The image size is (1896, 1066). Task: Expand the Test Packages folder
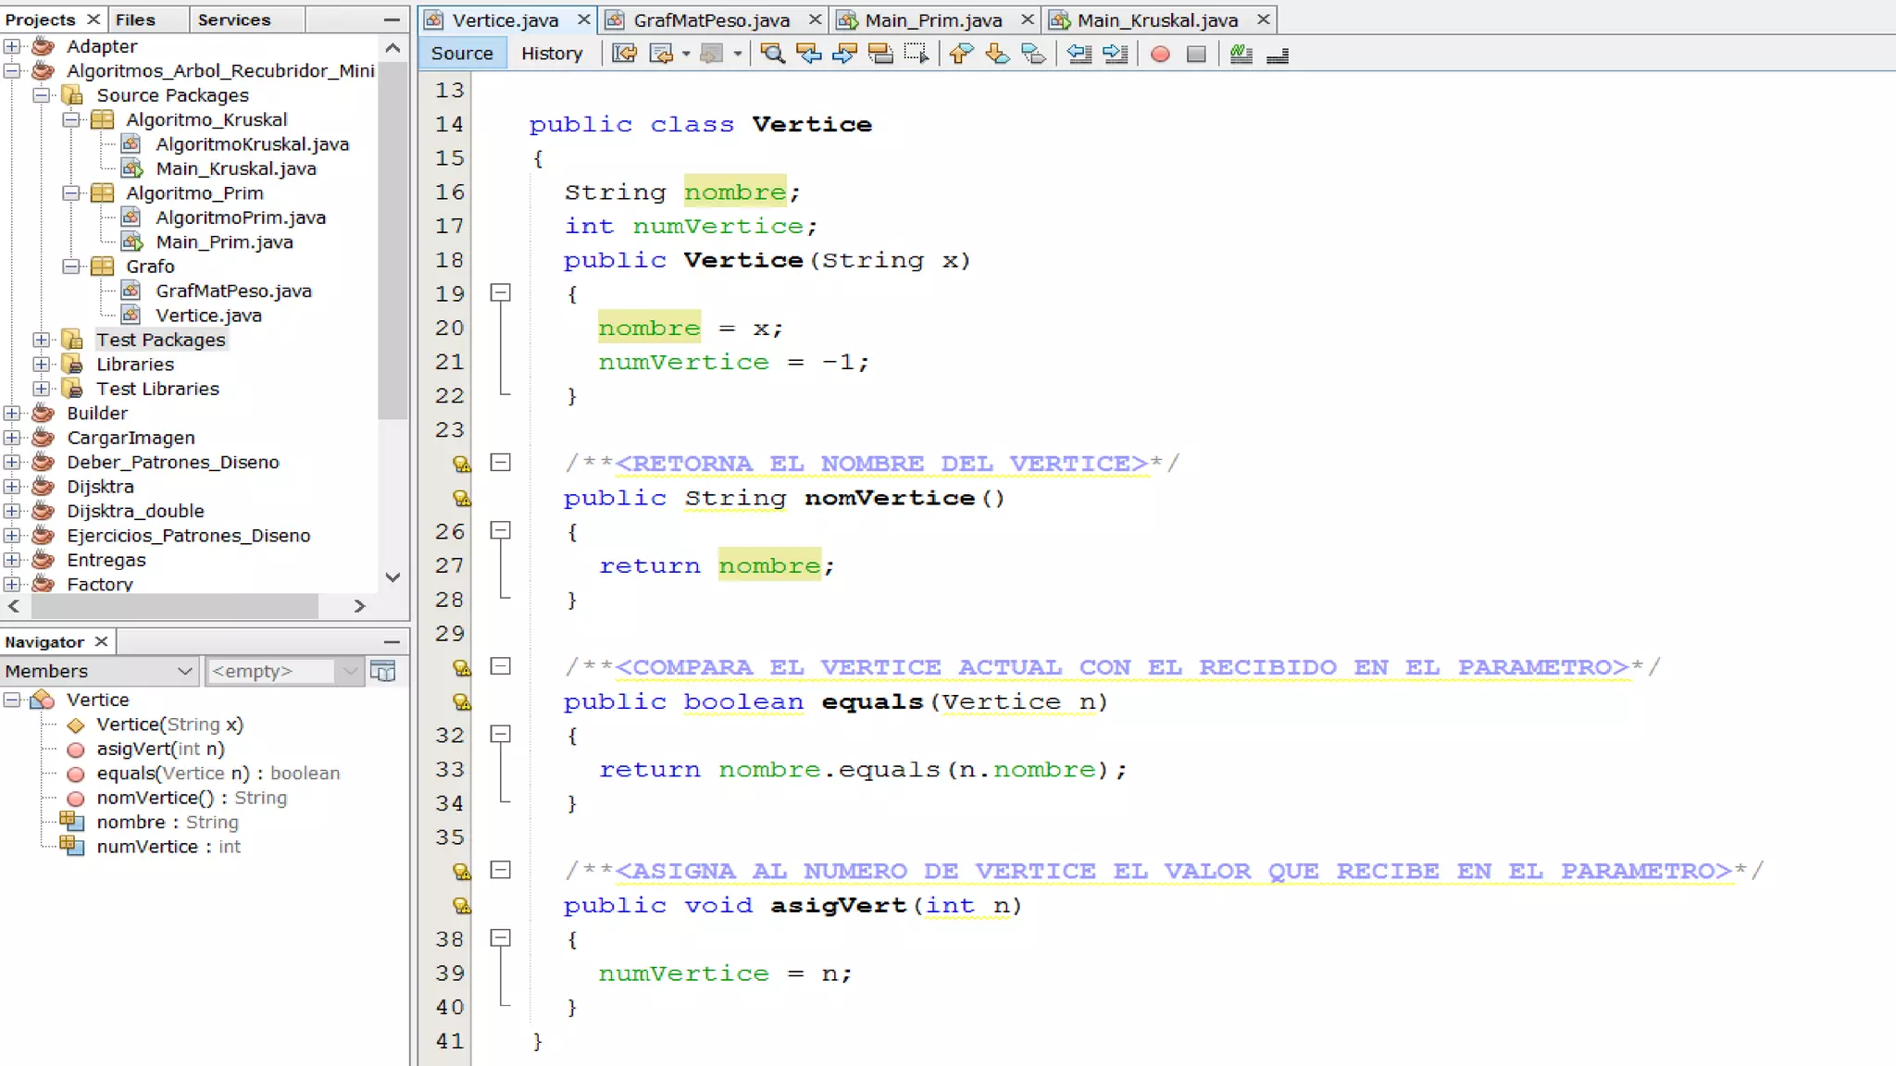pos(42,340)
